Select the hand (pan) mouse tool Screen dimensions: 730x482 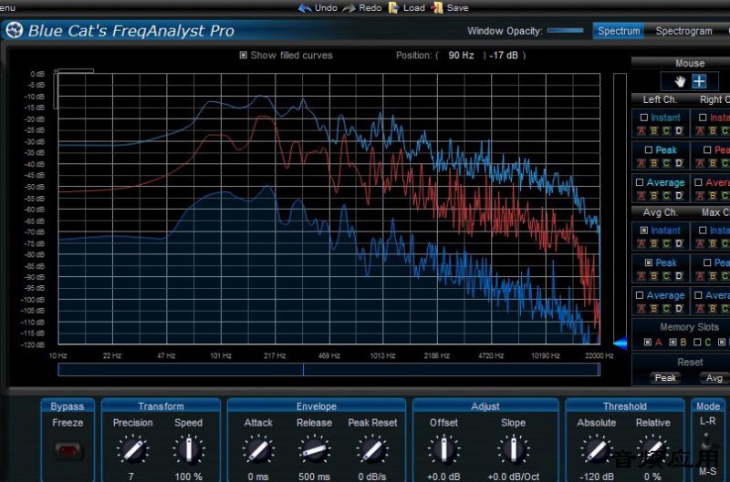pyautogui.click(x=680, y=82)
